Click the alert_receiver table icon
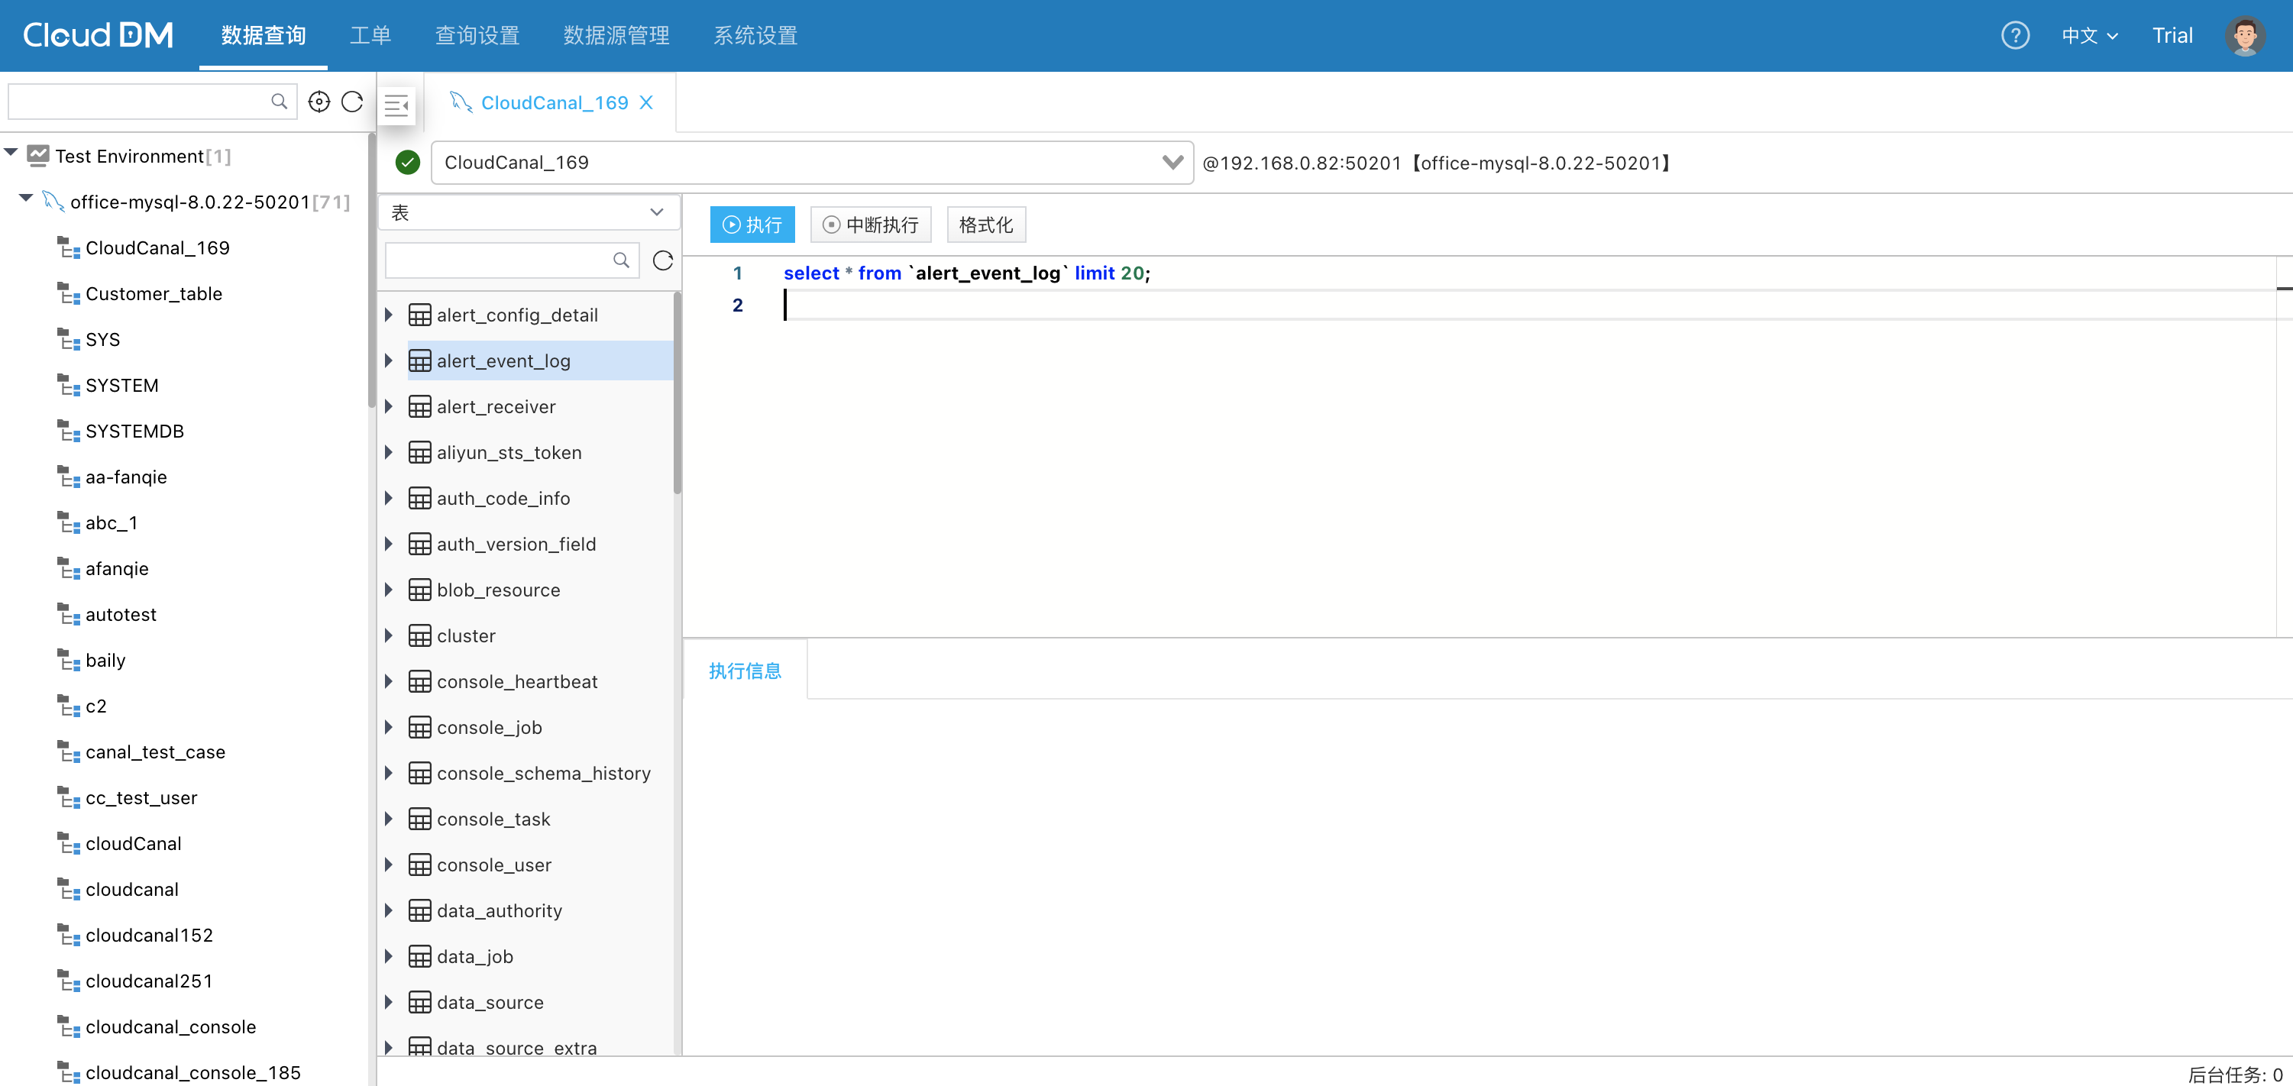2293x1086 pixels. click(x=419, y=407)
